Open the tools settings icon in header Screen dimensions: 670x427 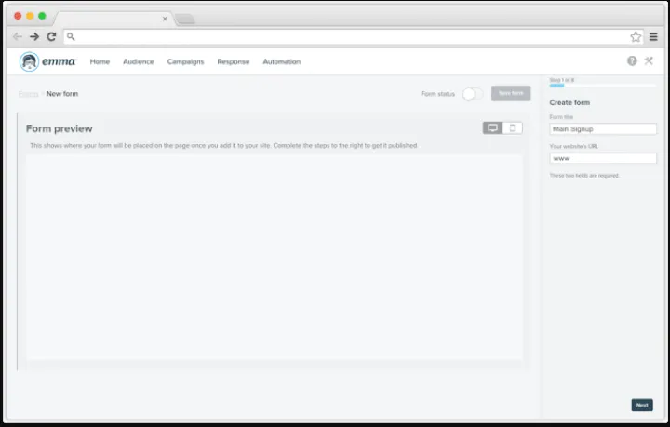pyautogui.click(x=649, y=61)
